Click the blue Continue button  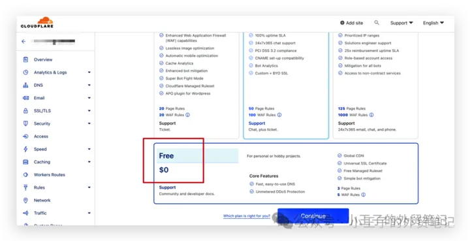pos(313,216)
